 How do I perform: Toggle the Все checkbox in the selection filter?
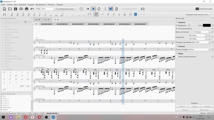[1, 96]
